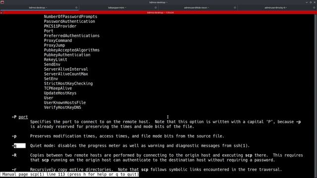Screen dimensions: 317x178
Task: Click the Preserves modification times line
Action: coord(127,136)
